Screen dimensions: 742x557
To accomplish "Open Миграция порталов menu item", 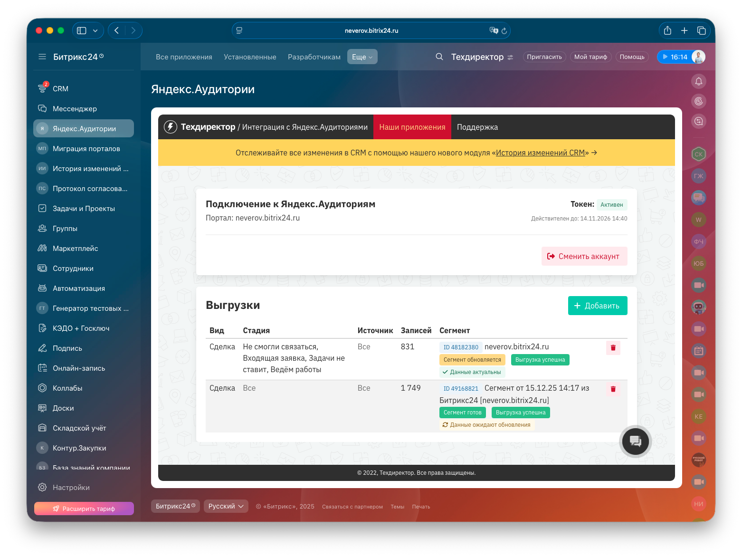I will point(84,148).
